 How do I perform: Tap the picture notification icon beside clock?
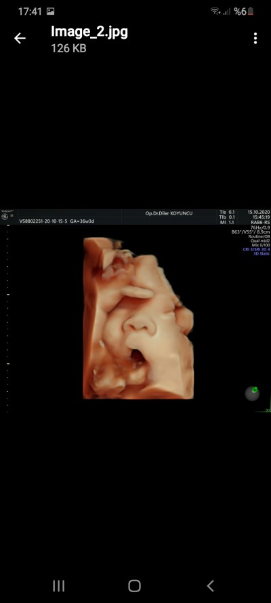[50, 12]
